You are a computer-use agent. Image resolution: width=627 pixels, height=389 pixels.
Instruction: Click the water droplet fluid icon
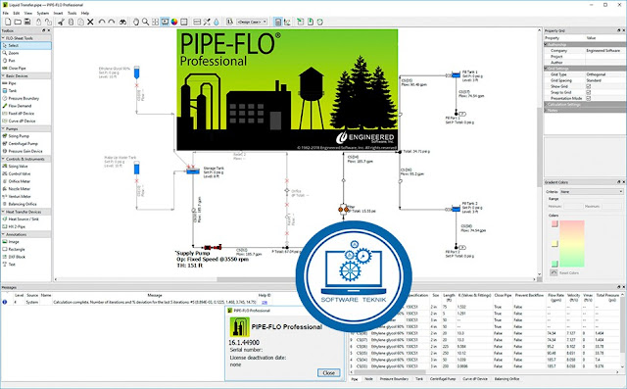(x=217, y=22)
